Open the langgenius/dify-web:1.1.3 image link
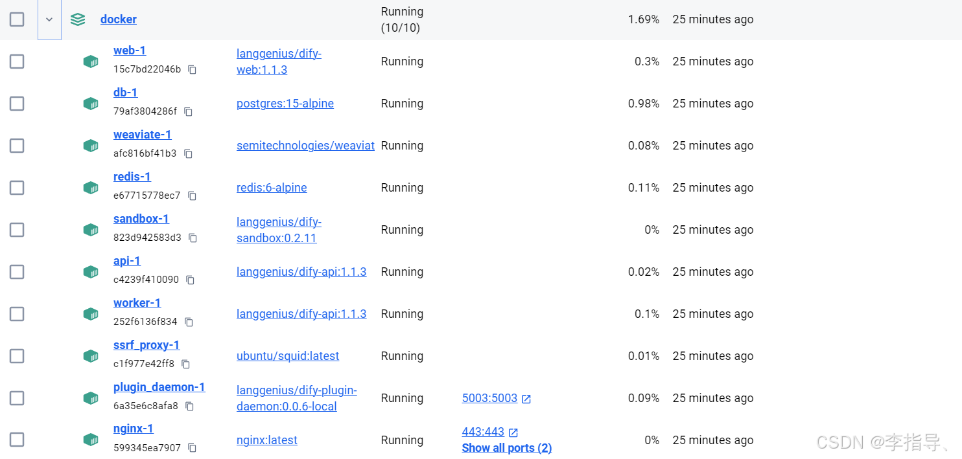 tap(279, 62)
